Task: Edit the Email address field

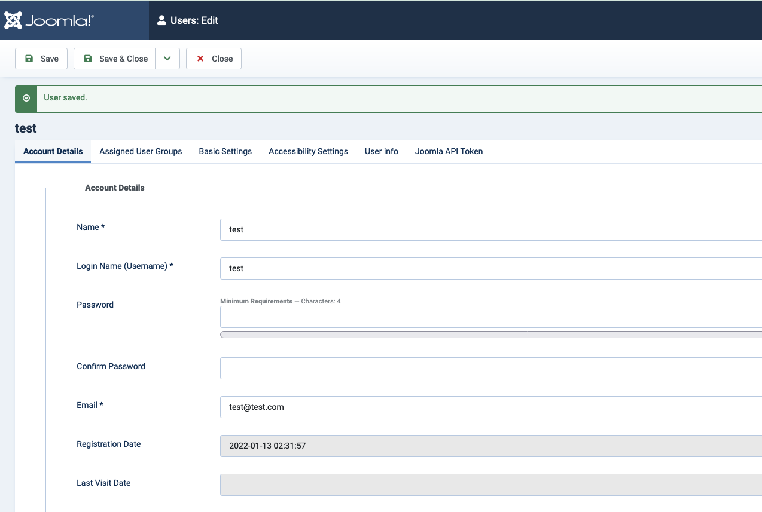Action: (x=490, y=407)
